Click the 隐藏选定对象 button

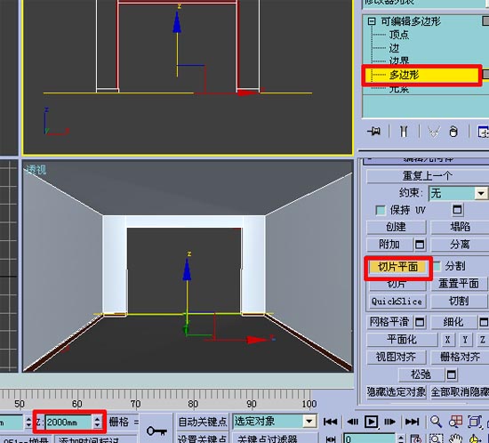tap(396, 391)
